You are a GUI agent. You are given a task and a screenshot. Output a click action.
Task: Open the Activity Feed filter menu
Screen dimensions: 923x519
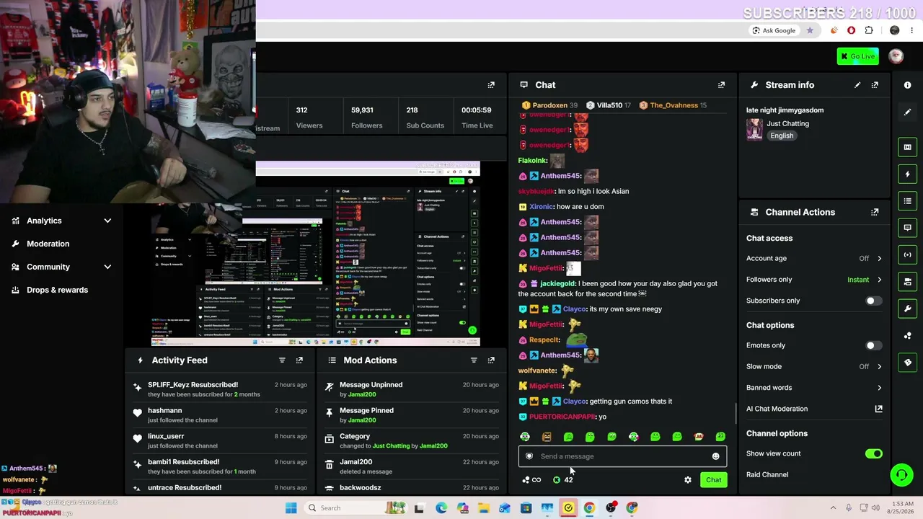[x=282, y=360]
